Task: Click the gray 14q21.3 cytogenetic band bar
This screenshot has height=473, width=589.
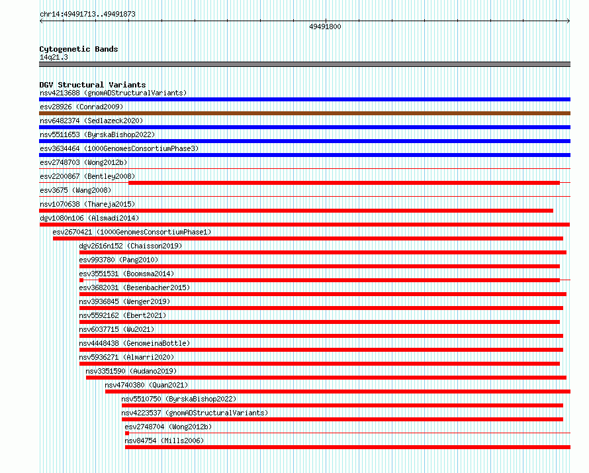Action: tap(304, 64)
